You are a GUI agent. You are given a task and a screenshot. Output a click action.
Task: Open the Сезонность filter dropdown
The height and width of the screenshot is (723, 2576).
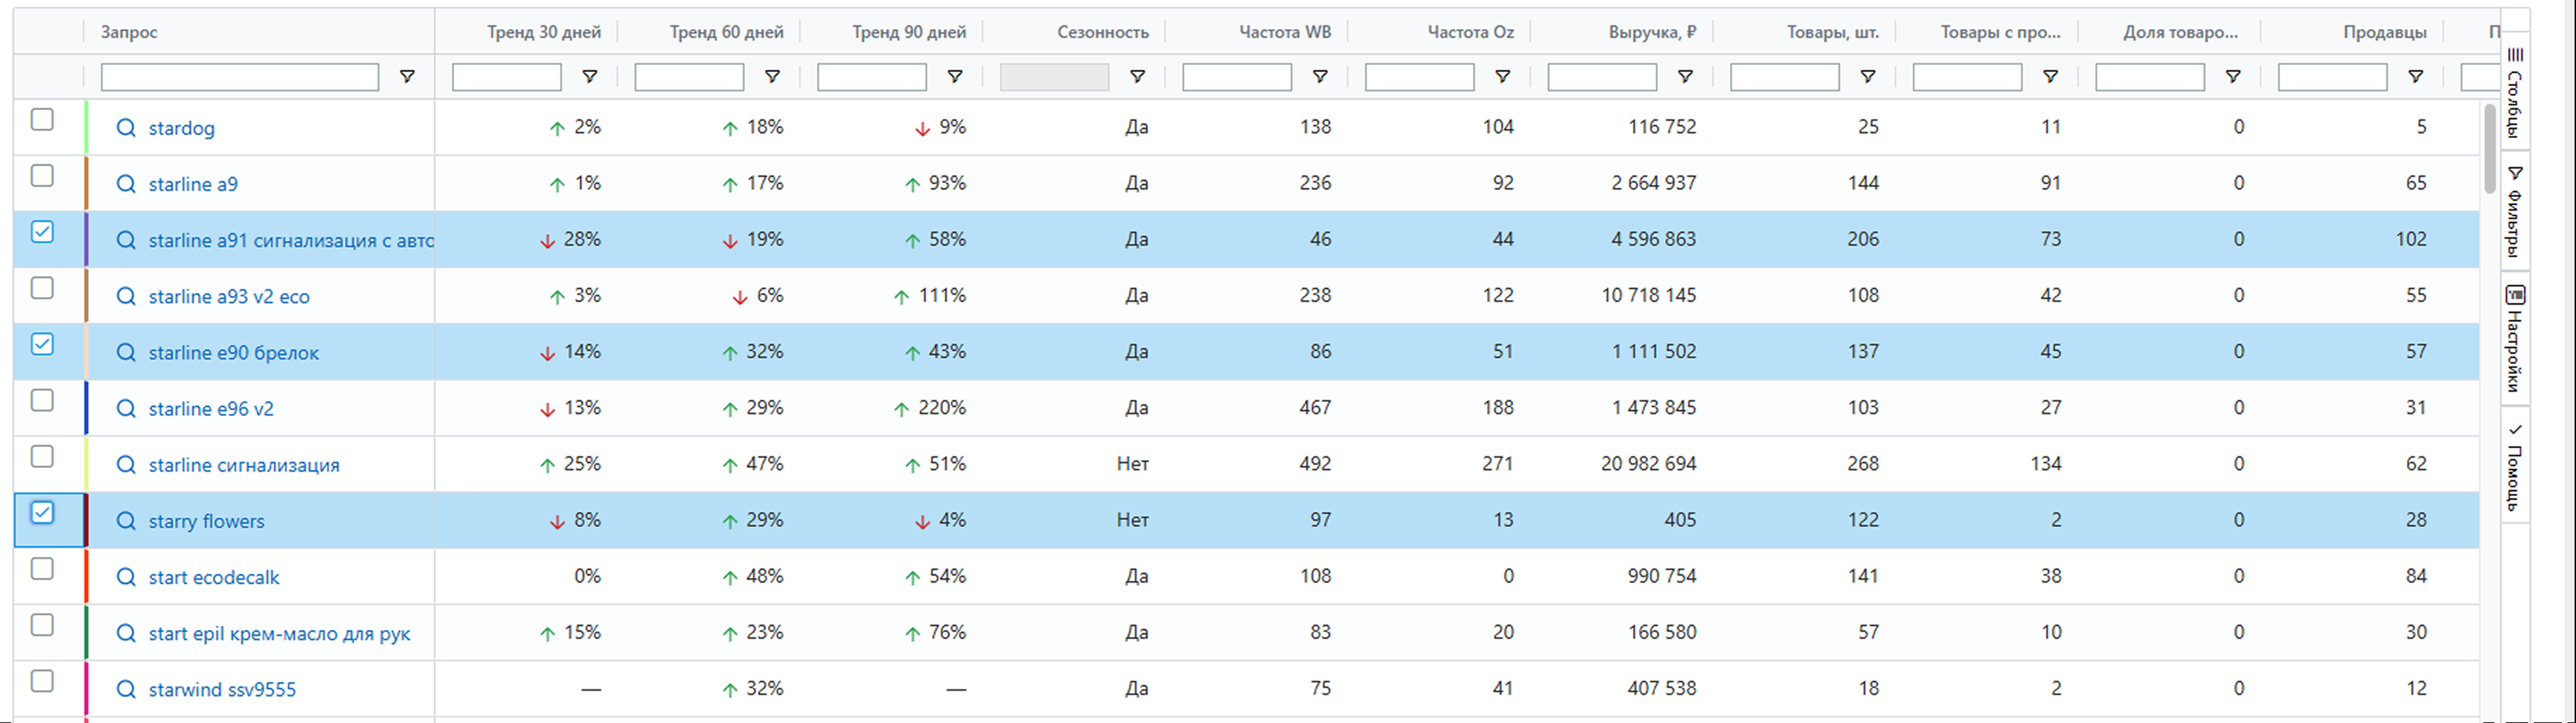(x=1137, y=77)
